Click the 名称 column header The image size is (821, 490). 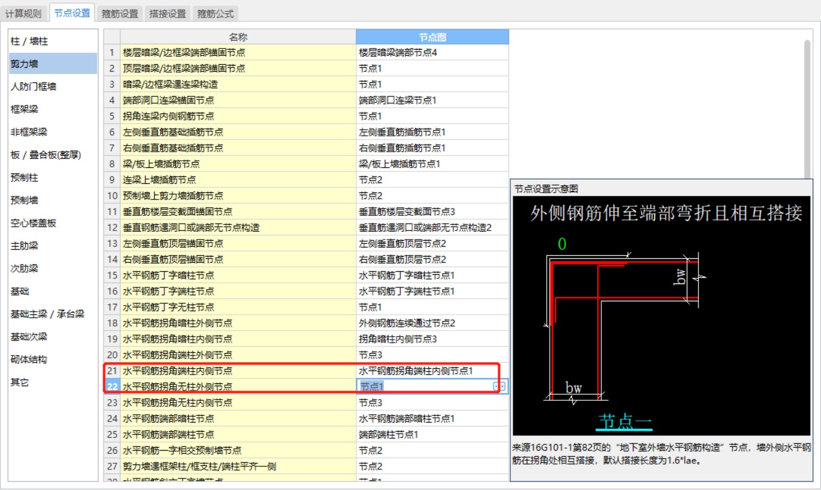238,37
